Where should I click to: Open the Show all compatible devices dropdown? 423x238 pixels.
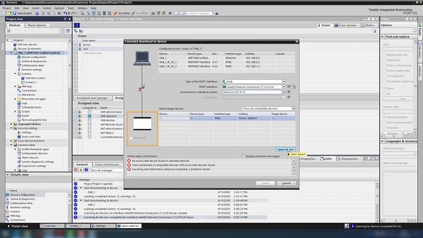293,108
